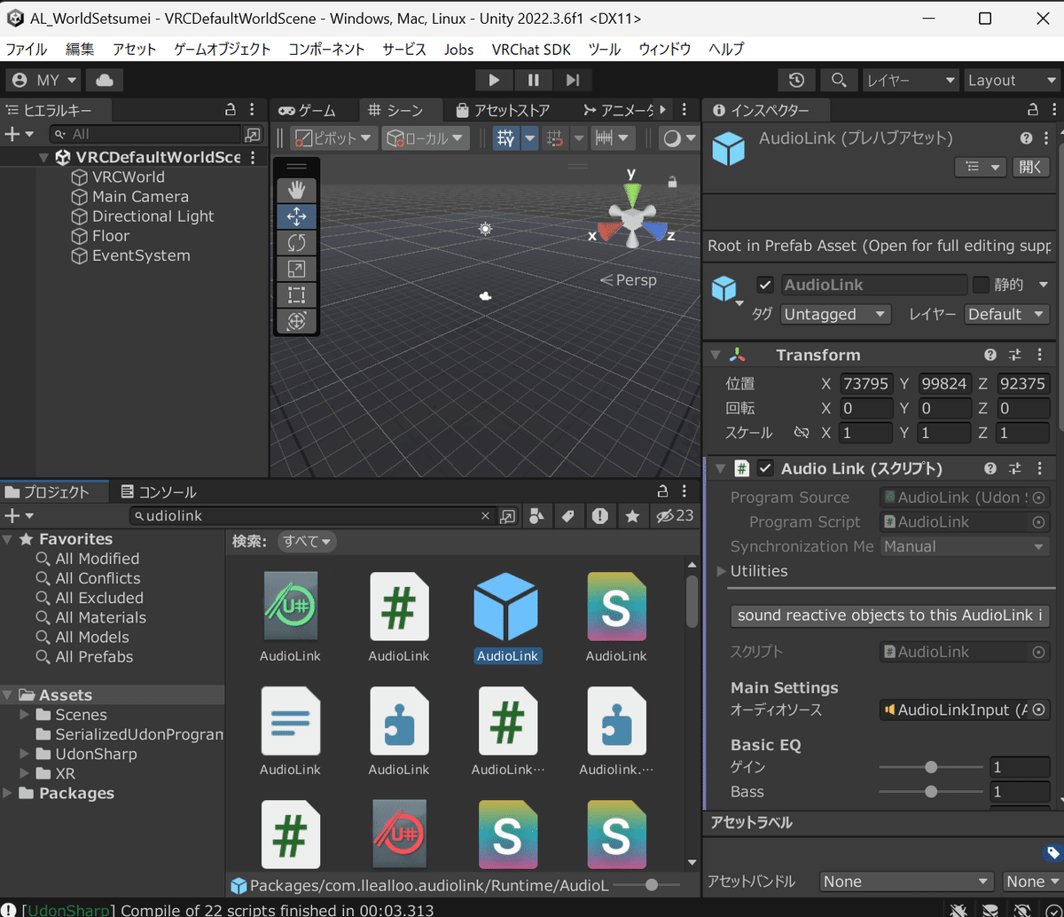Select Directional Light in the Hierarchy

click(x=153, y=216)
